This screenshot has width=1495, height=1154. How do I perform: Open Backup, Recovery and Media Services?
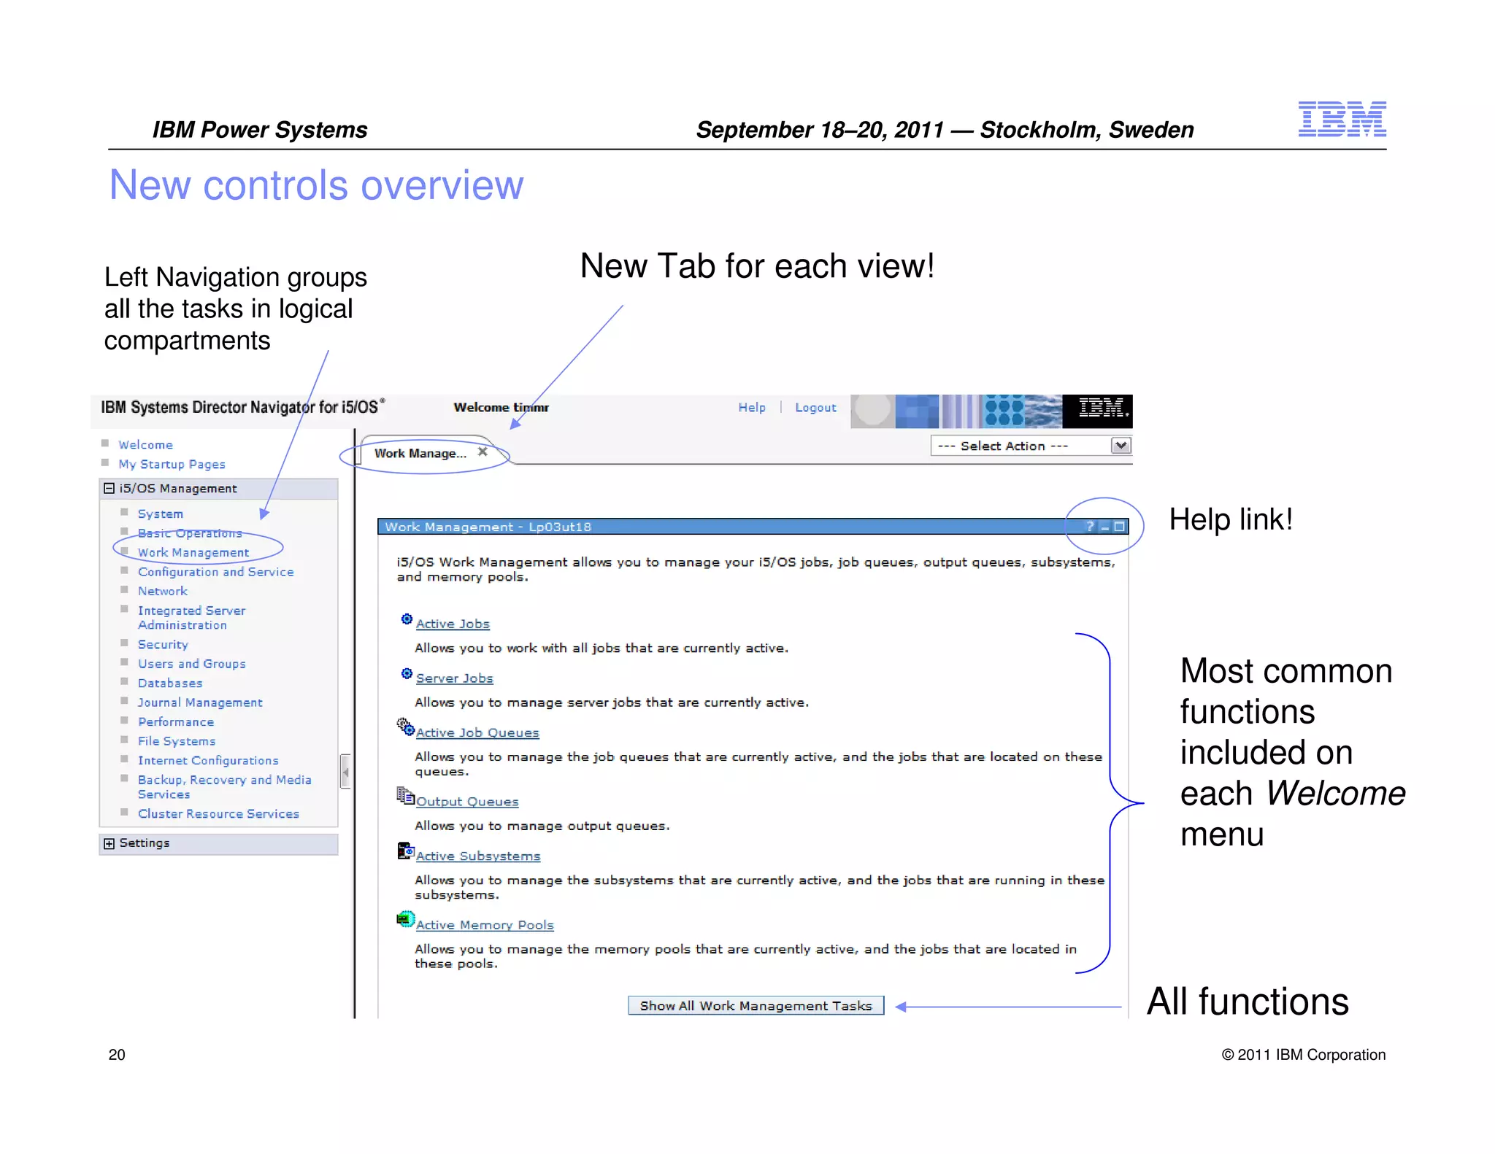coord(224,787)
